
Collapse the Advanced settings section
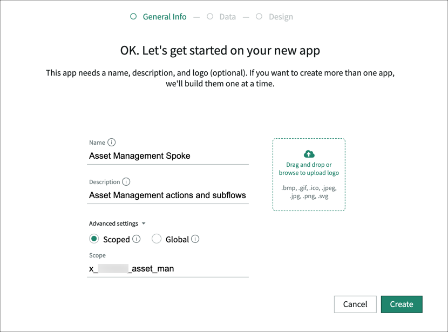coord(143,223)
